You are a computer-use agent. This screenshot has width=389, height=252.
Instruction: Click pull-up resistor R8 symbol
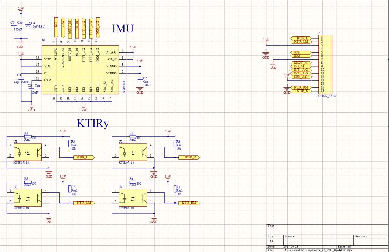(x=175, y=189)
